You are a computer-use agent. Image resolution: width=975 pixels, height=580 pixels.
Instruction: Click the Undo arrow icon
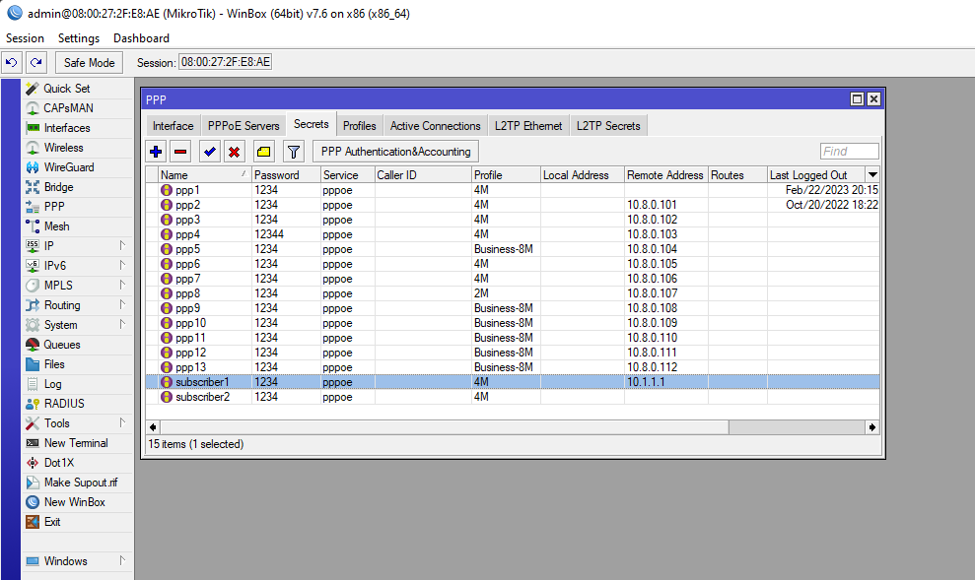[x=11, y=63]
